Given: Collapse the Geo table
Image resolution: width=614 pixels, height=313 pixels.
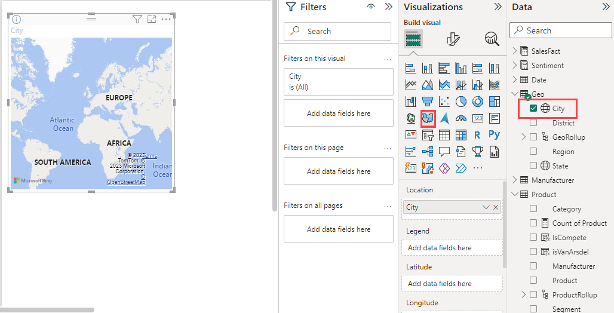Looking at the screenshot, I should 515,94.
